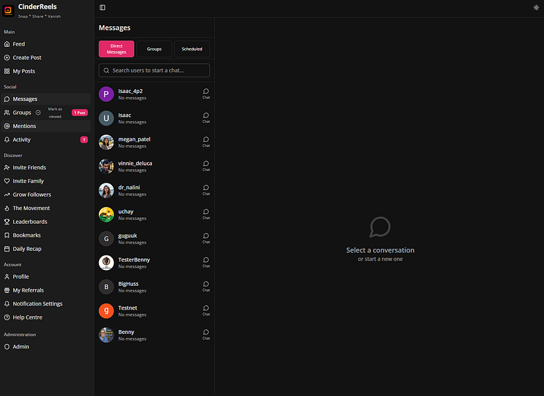Click the CinderReels logo icon

click(x=9, y=11)
